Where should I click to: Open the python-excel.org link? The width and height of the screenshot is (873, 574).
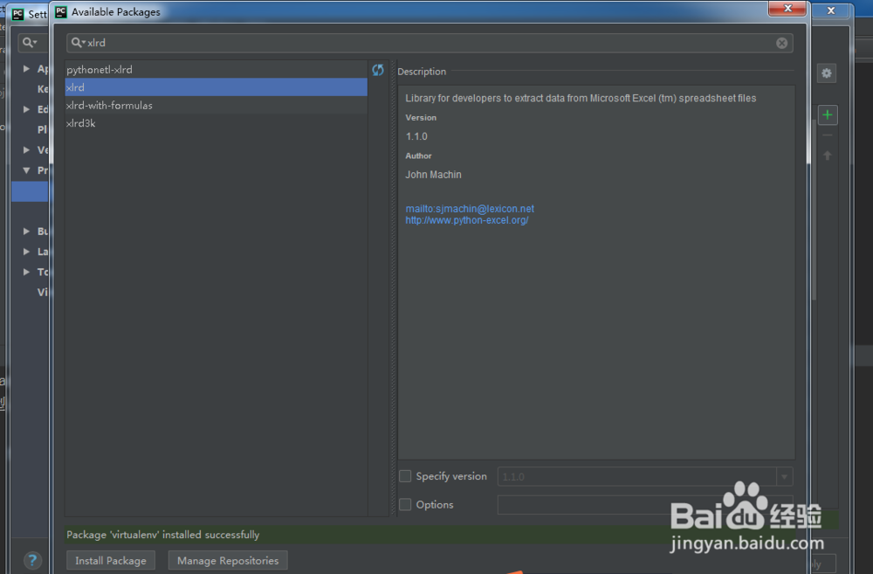[466, 220]
